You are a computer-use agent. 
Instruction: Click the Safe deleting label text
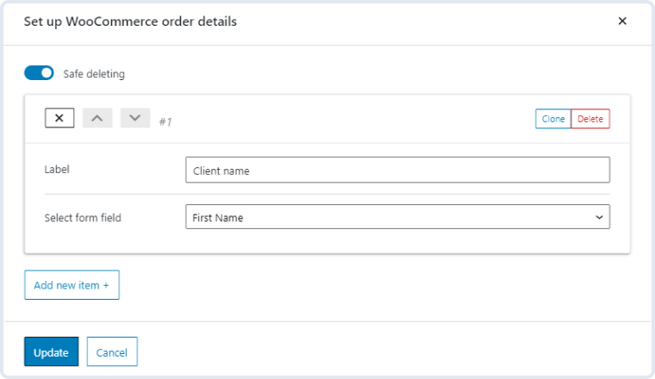pyautogui.click(x=94, y=74)
